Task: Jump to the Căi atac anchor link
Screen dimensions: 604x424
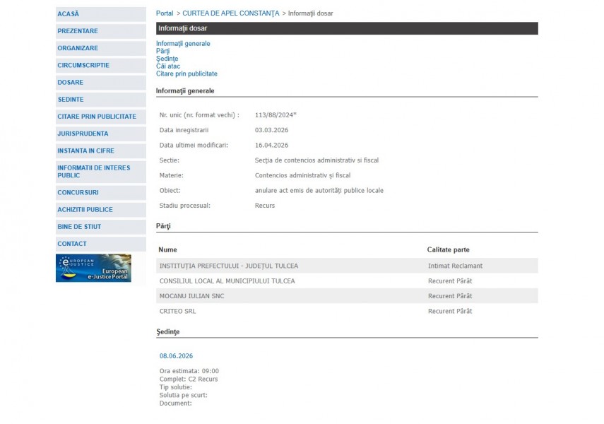Action: (x=168, y=66)
